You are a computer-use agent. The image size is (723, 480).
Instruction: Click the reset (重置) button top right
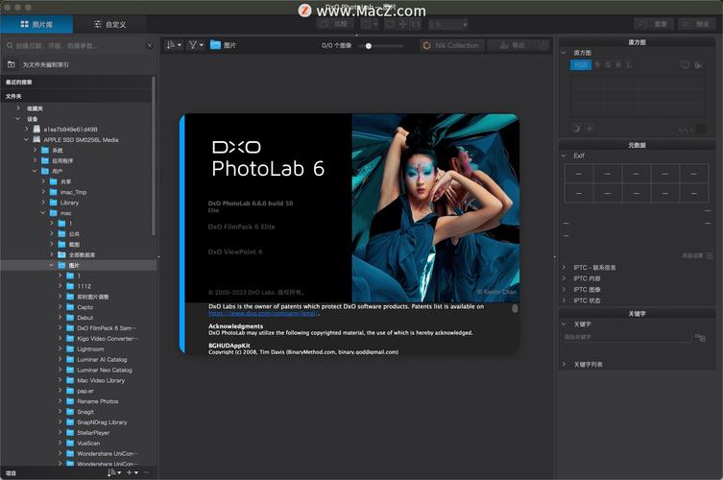click(653, 24)
